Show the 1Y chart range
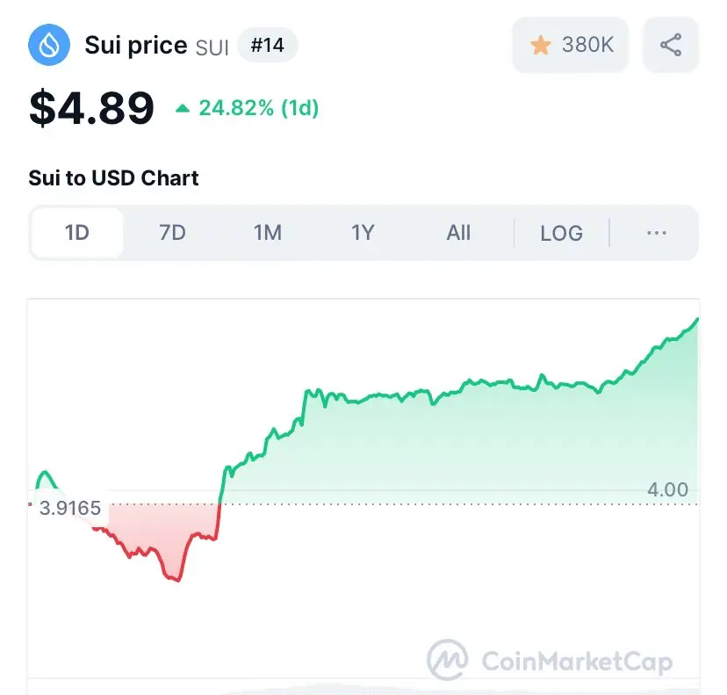This screenshot has width=727, height=695. click(x=363, y=233)
